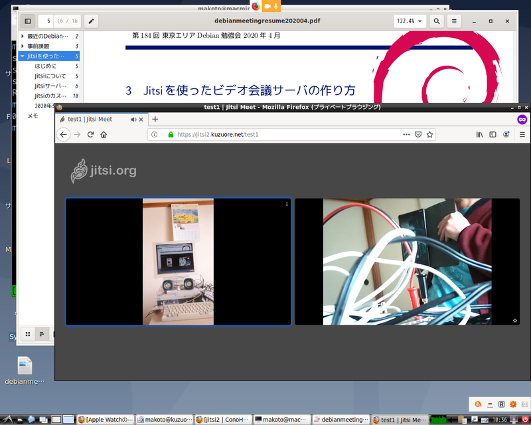The image size is (531, 425).
Task: Select the 事前課題 outline row
Action: pyautogui.click(x=49, y=46)
